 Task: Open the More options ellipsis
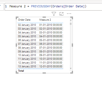click(69, 14)
